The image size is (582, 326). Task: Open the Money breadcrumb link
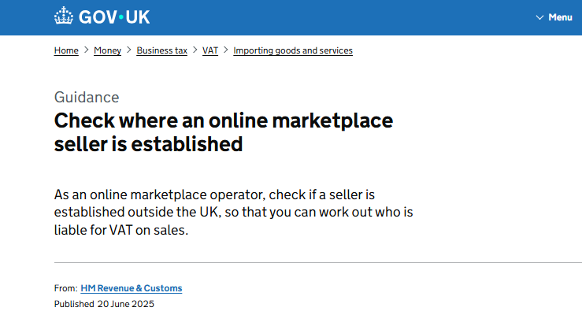107,50
